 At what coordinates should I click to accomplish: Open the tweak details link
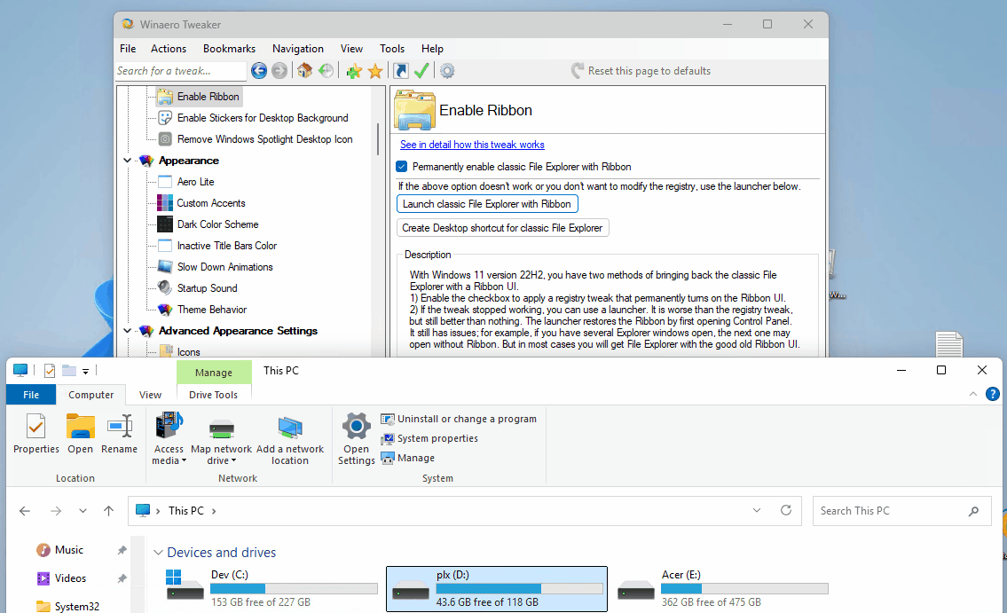[x=472, y=145]
